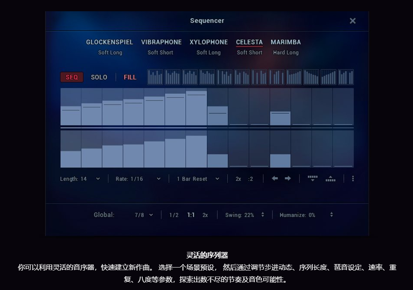Switch to the XYLOPHONE tab
The width and height of the screenshot is (413, 290).
point(209,42)
